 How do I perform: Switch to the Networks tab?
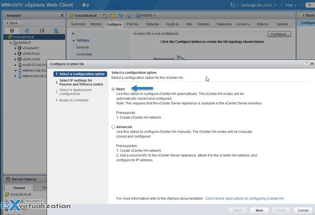[224, 24]
